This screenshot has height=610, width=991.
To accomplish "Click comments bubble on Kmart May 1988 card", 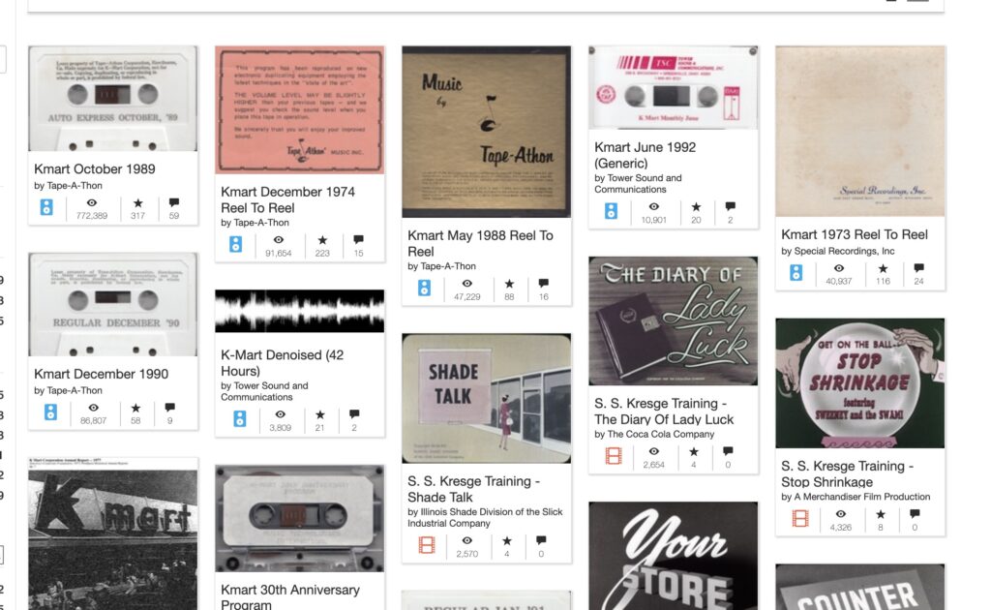I will tap(544, 283).
